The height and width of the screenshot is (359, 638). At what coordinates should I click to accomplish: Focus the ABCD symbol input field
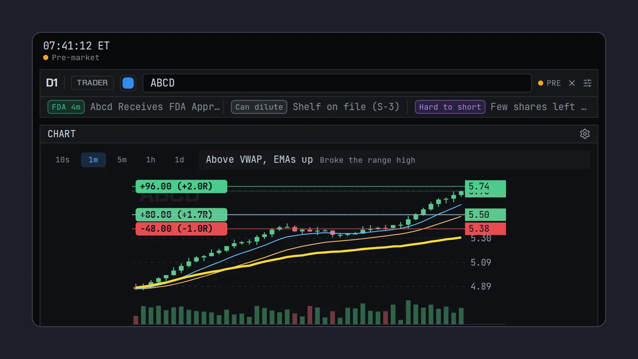(x=337, y=83)
